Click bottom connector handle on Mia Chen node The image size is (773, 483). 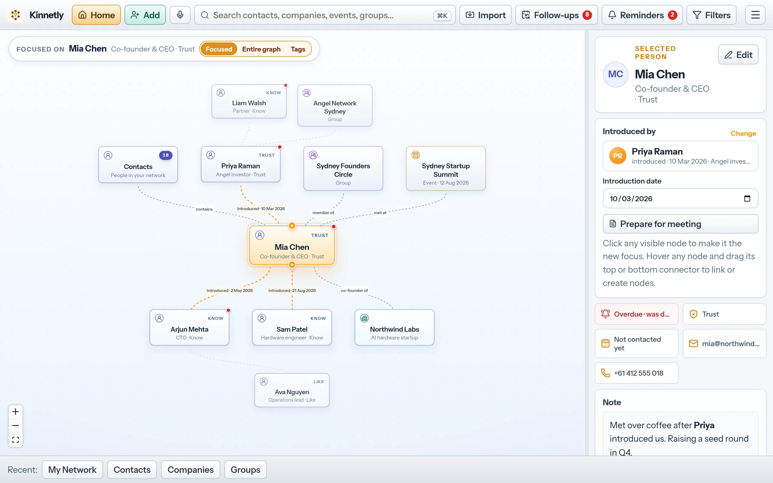coord(292,265)
